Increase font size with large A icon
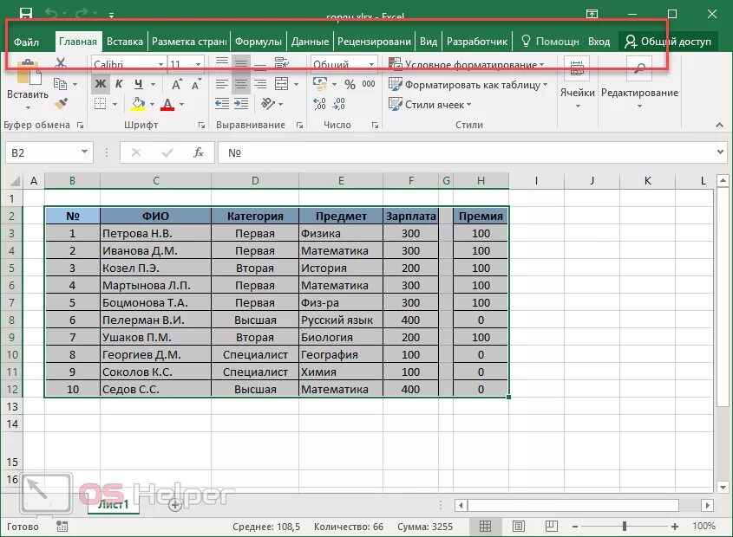The image size is (733, 537). (x=177, y=85)
